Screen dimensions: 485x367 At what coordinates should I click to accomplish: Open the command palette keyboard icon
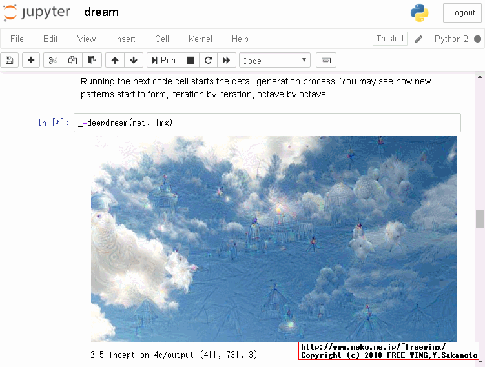click(326, 61)
